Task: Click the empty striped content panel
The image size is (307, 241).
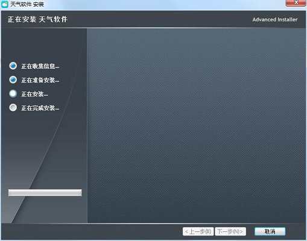Action: (197, 125)
